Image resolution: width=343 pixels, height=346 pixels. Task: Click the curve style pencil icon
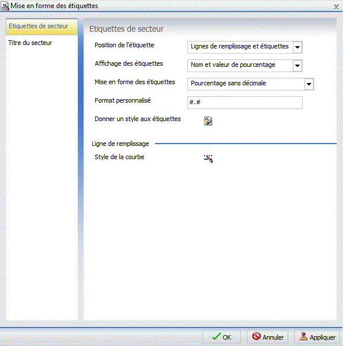208,159
